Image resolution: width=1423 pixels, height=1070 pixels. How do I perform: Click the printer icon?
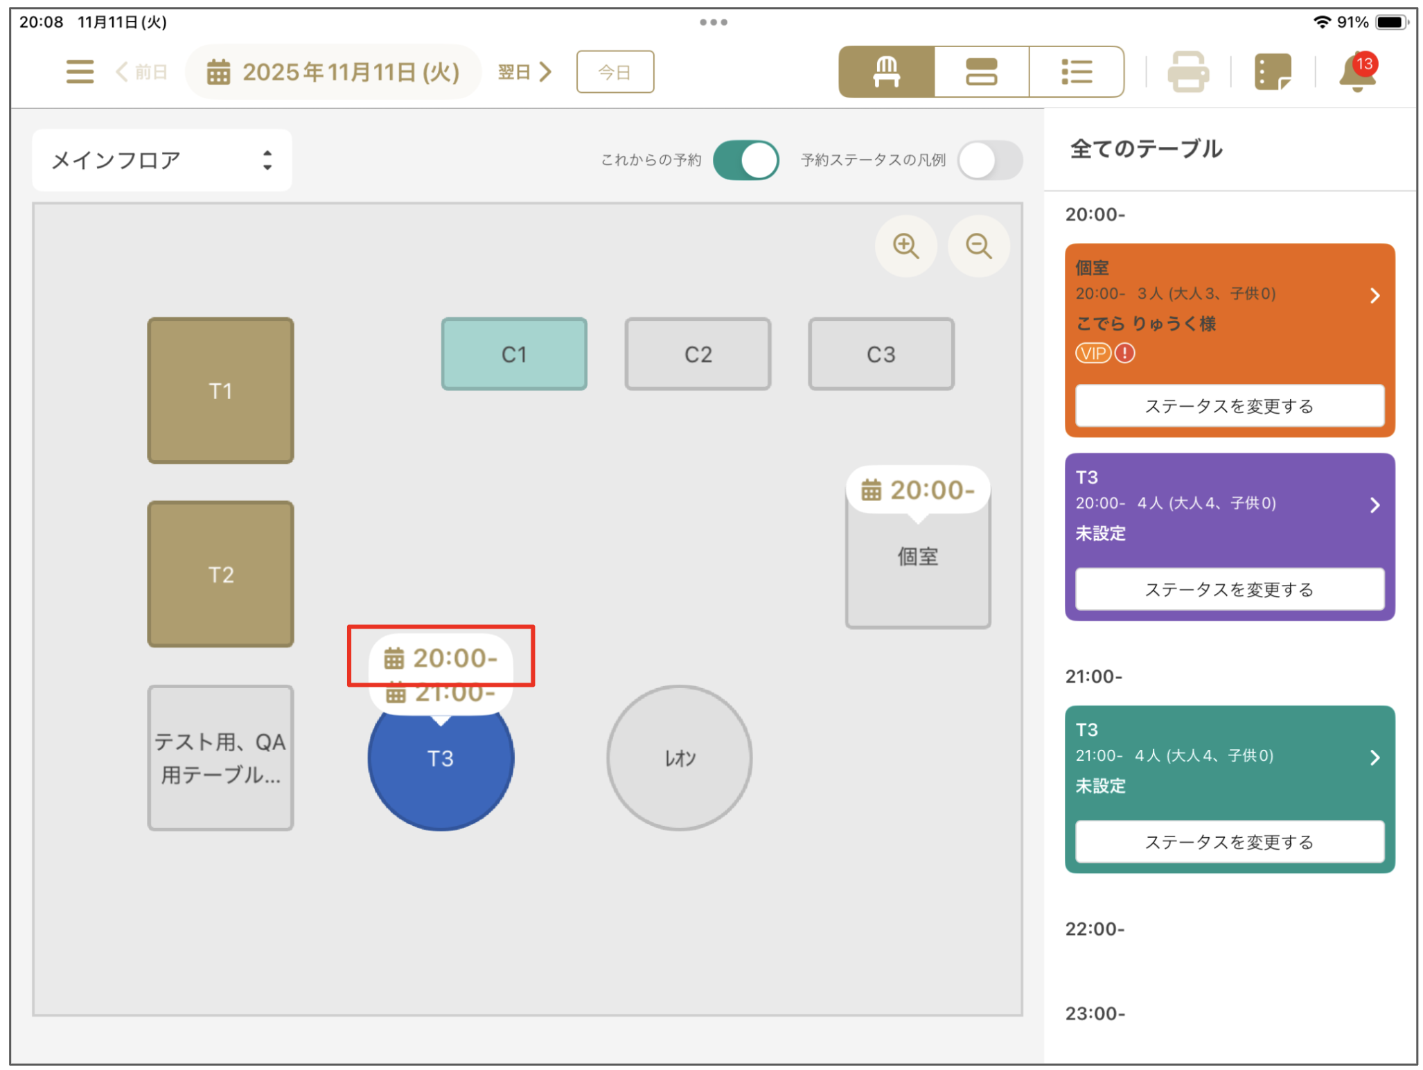1187,71
